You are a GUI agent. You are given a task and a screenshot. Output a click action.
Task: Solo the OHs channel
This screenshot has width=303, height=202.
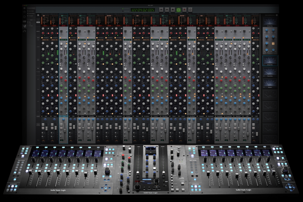click(70, 125)
